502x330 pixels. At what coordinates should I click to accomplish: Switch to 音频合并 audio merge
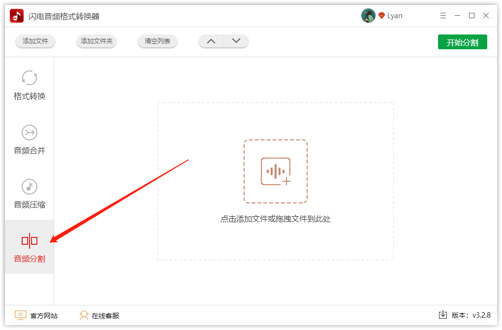[30, 139]
